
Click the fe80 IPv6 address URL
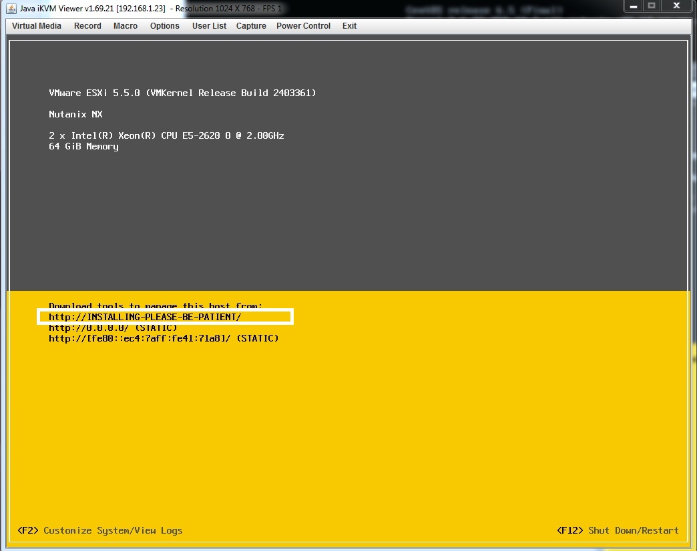click(x=164, y=338)
